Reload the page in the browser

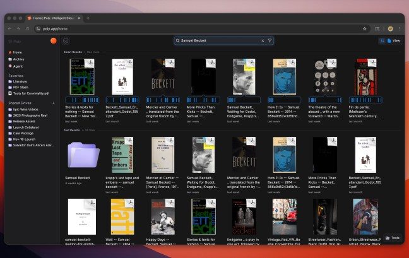click(27, 28)
